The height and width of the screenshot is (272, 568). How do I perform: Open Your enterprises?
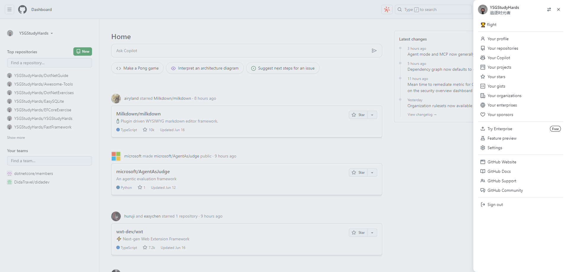click(x=521, y=105)
